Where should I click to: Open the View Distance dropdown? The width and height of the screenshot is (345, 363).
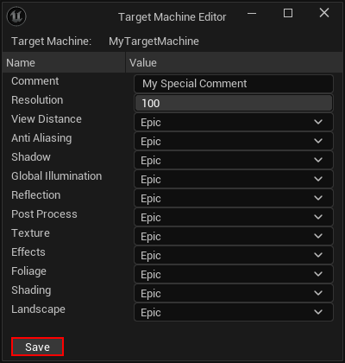pyautogui.click(x=234, y=122)
